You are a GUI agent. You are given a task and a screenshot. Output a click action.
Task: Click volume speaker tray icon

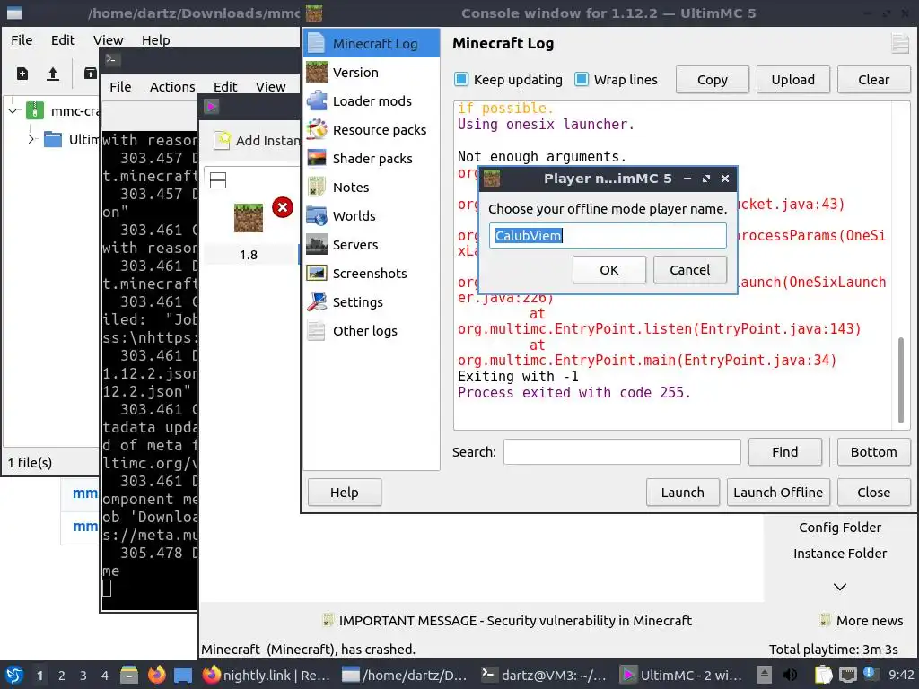tap(790, 675)
